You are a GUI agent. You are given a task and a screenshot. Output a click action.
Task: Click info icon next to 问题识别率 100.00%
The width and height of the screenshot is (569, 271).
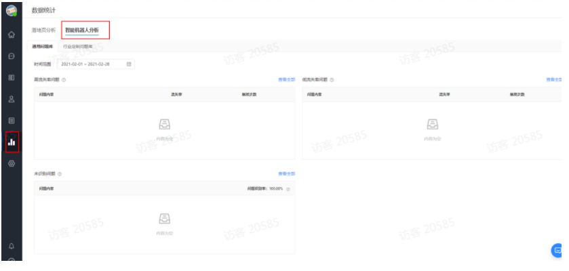pyautogui.click(x=288, y=188)
